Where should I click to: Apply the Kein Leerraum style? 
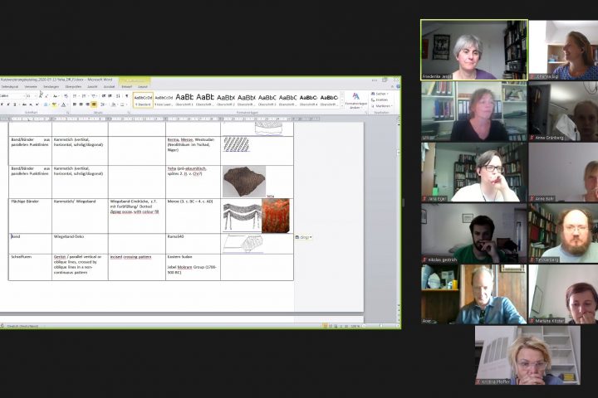164,99
